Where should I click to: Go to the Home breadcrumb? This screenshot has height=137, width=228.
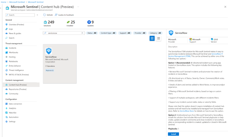[x=3, y=2]
